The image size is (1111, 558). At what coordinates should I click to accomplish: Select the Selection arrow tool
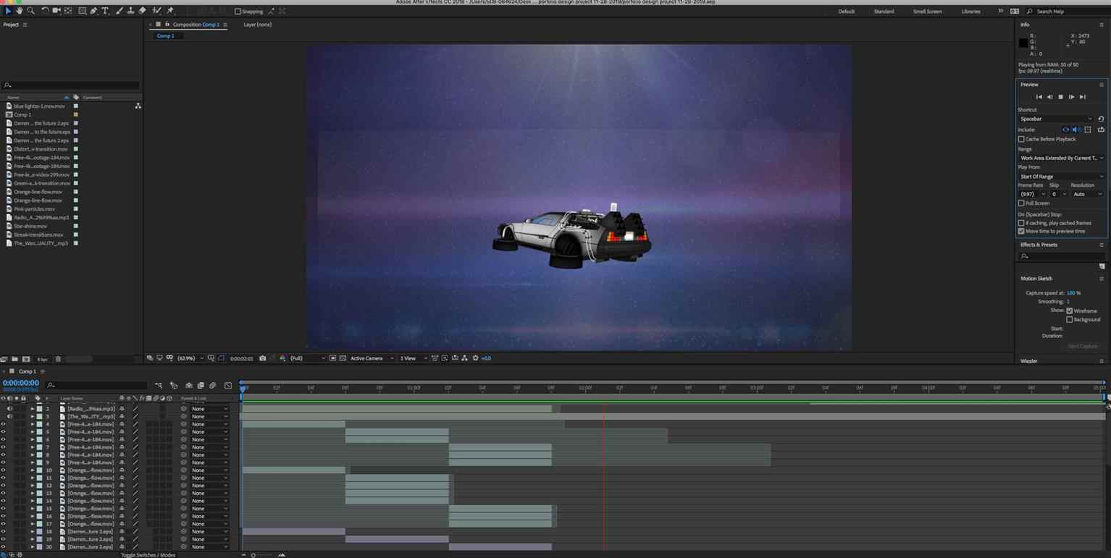pos(8,11)
